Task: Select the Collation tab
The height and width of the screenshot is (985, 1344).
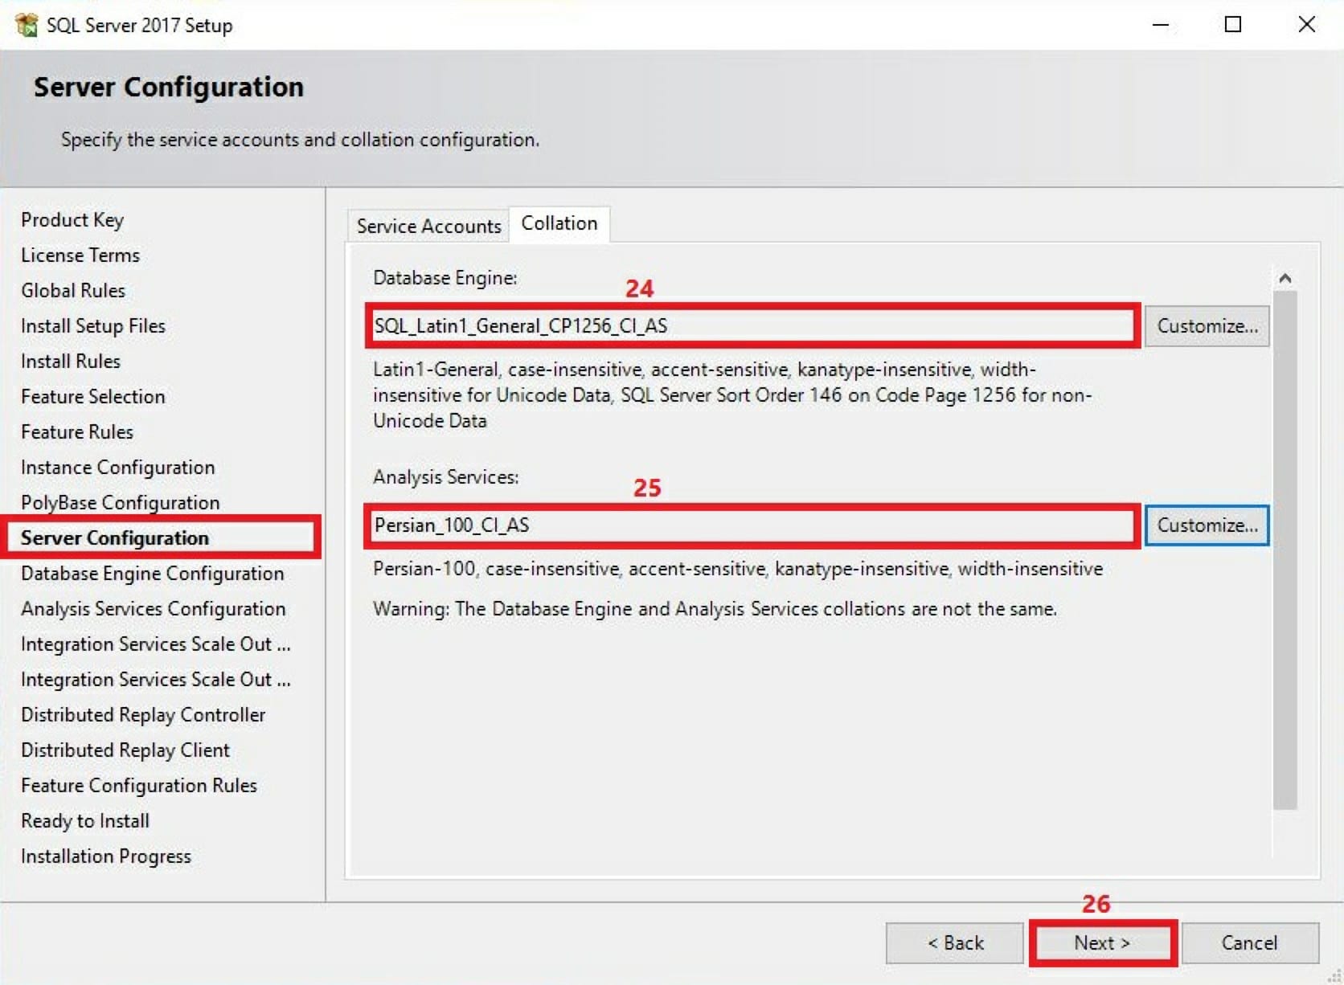Action: [559, 223]
